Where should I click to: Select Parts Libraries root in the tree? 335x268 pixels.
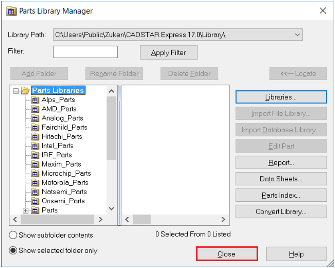click(58, 90)
